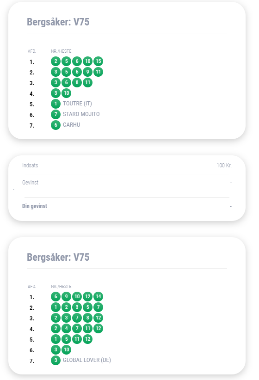Click horse 8 in first coupon race 3
259x380 pixels.
point(77,82)
